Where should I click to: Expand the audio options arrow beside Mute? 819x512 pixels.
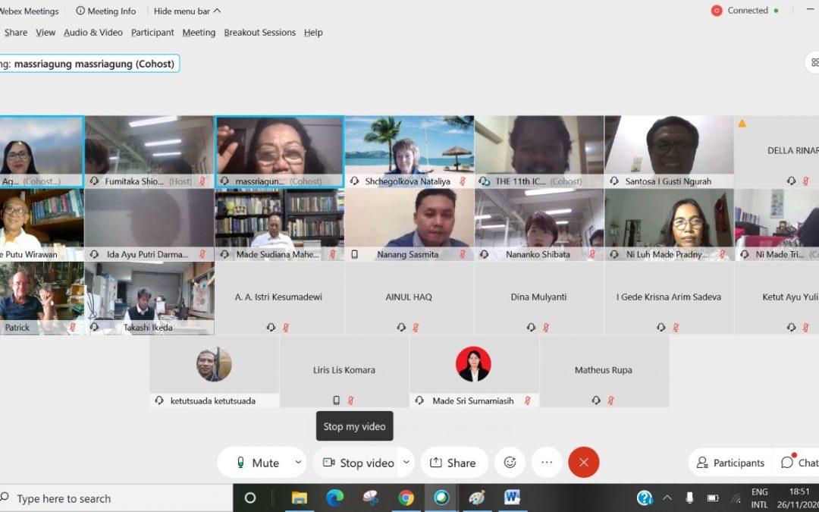(x=298, y=463)
